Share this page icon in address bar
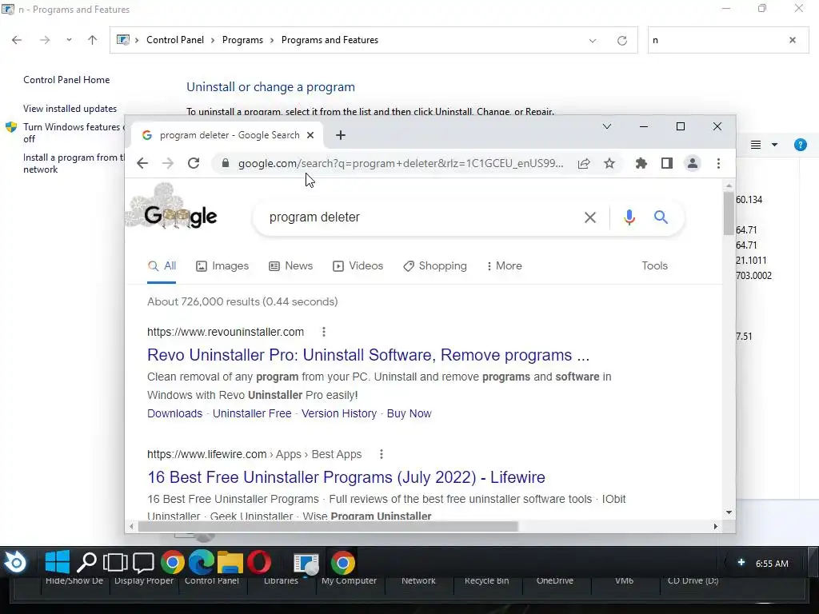Viewport: 819px width, 614px height. pyautogui.click(x=584, y=163)
